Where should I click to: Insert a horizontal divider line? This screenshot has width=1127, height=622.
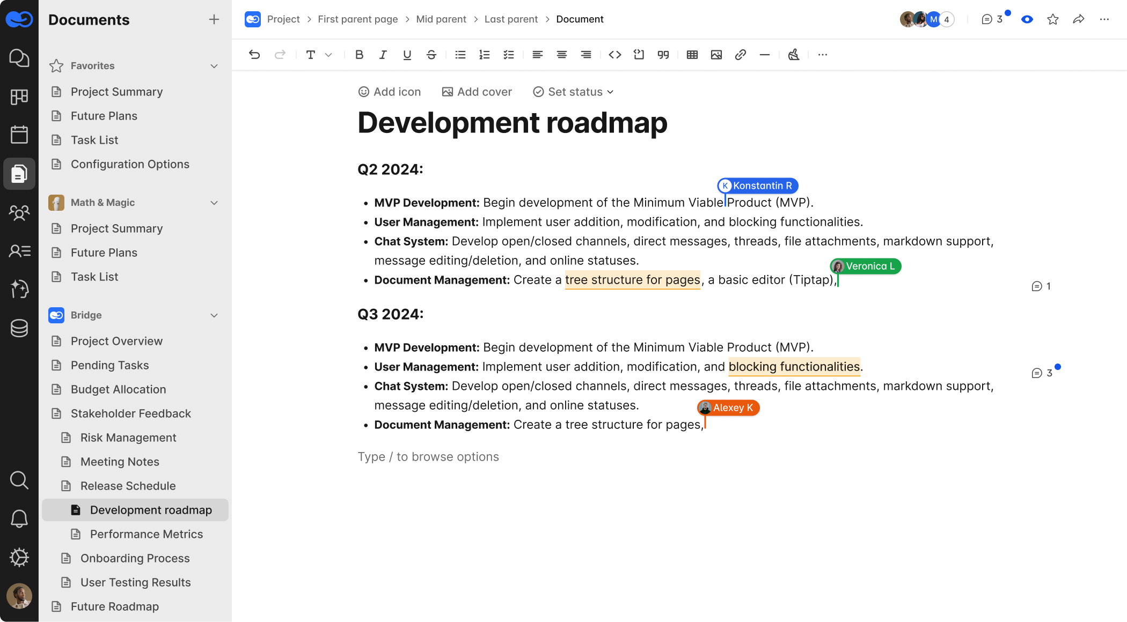pos(764,55)
